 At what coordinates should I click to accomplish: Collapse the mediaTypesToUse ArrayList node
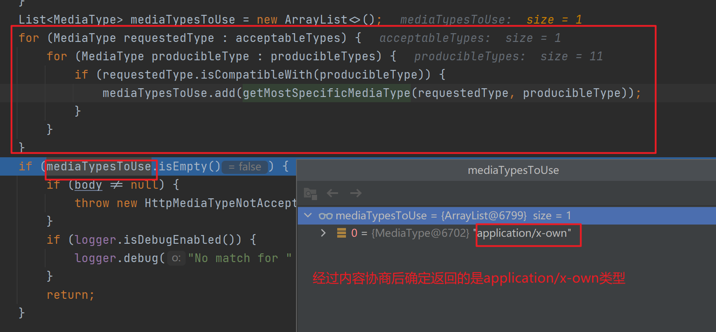pos(308,215)
